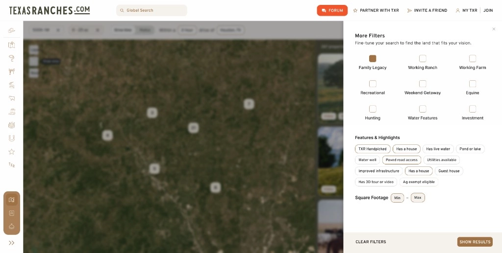Deselect the Paved road access chip

pyautogui.click(x=402, y=160)
